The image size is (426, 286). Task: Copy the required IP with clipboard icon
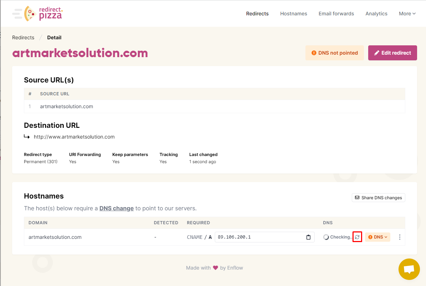[308, 237]
